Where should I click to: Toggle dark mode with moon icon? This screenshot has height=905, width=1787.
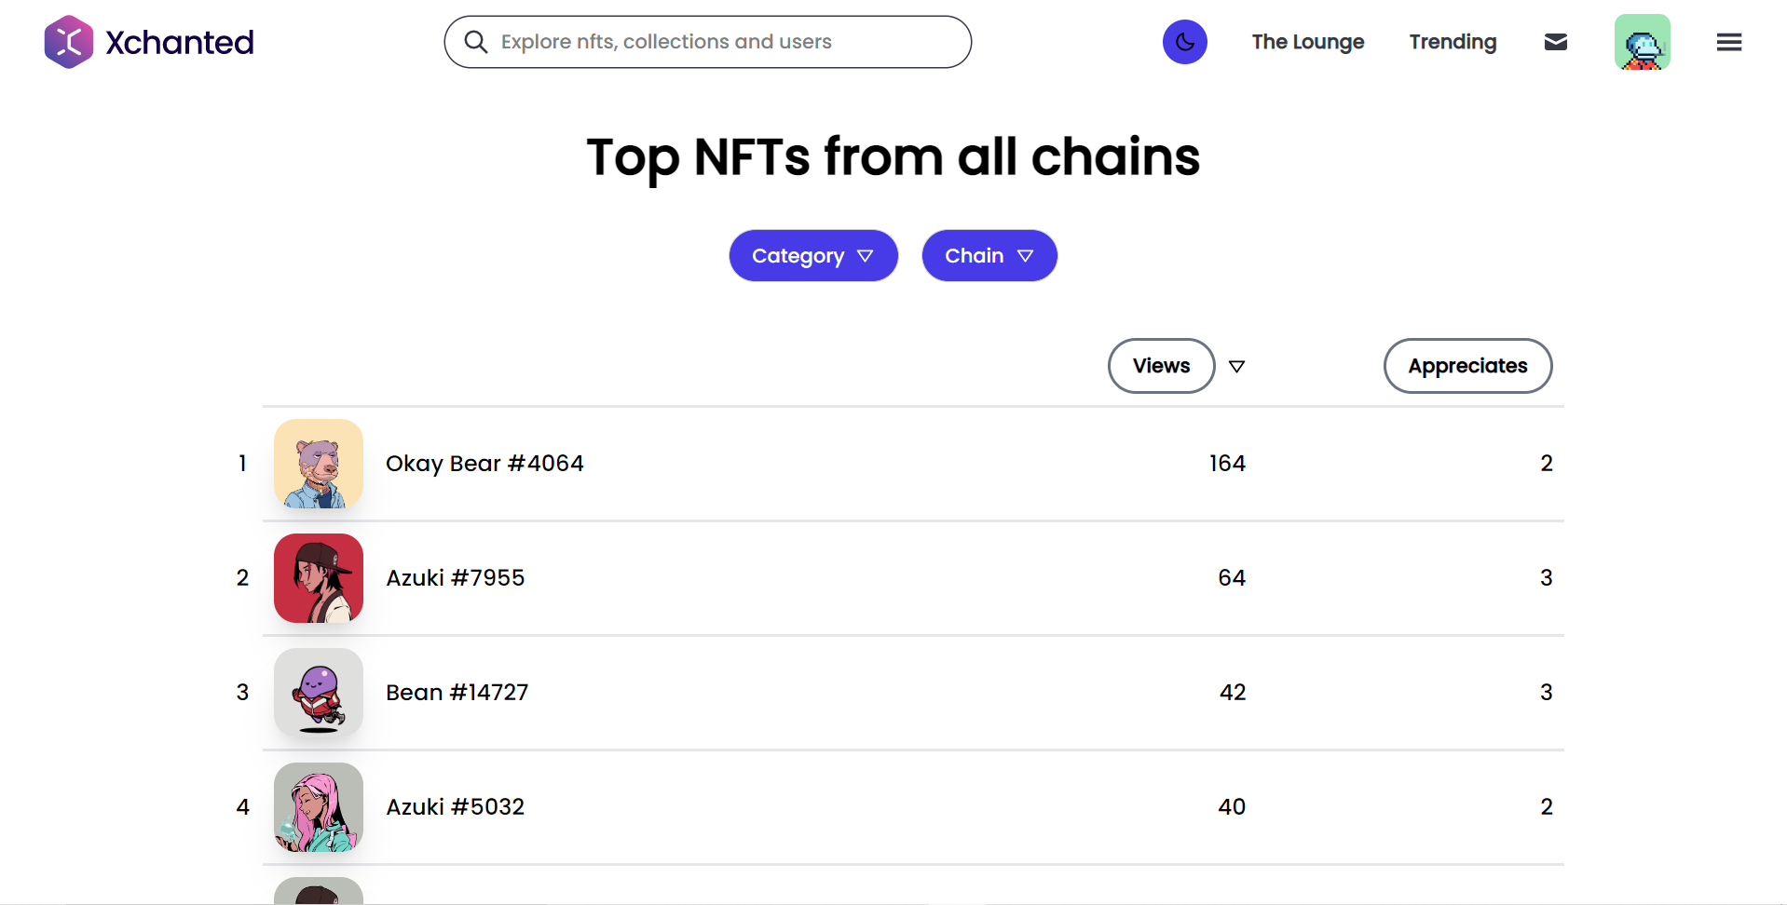pyautogui.click(x=1184, y=42)
